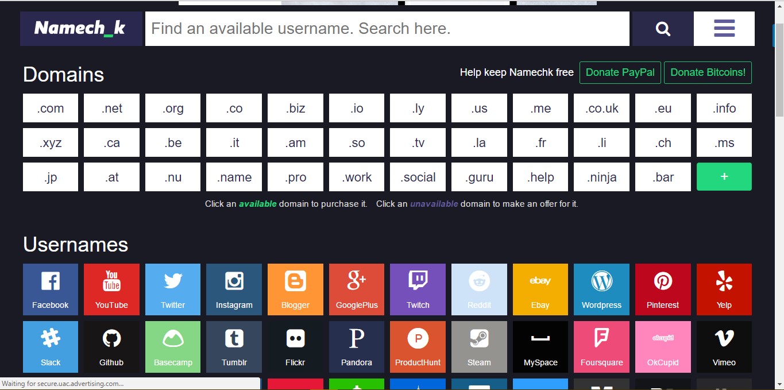The image size is (784, 390).
Task: Select the .ca domain tile
Action: pos(111,142)
